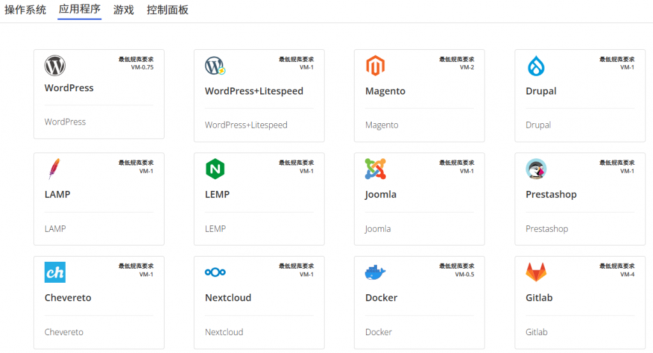The image size is (653, 353).
Task: Click the grey Nextcloud subtitle text
Action: coord(224,332)
